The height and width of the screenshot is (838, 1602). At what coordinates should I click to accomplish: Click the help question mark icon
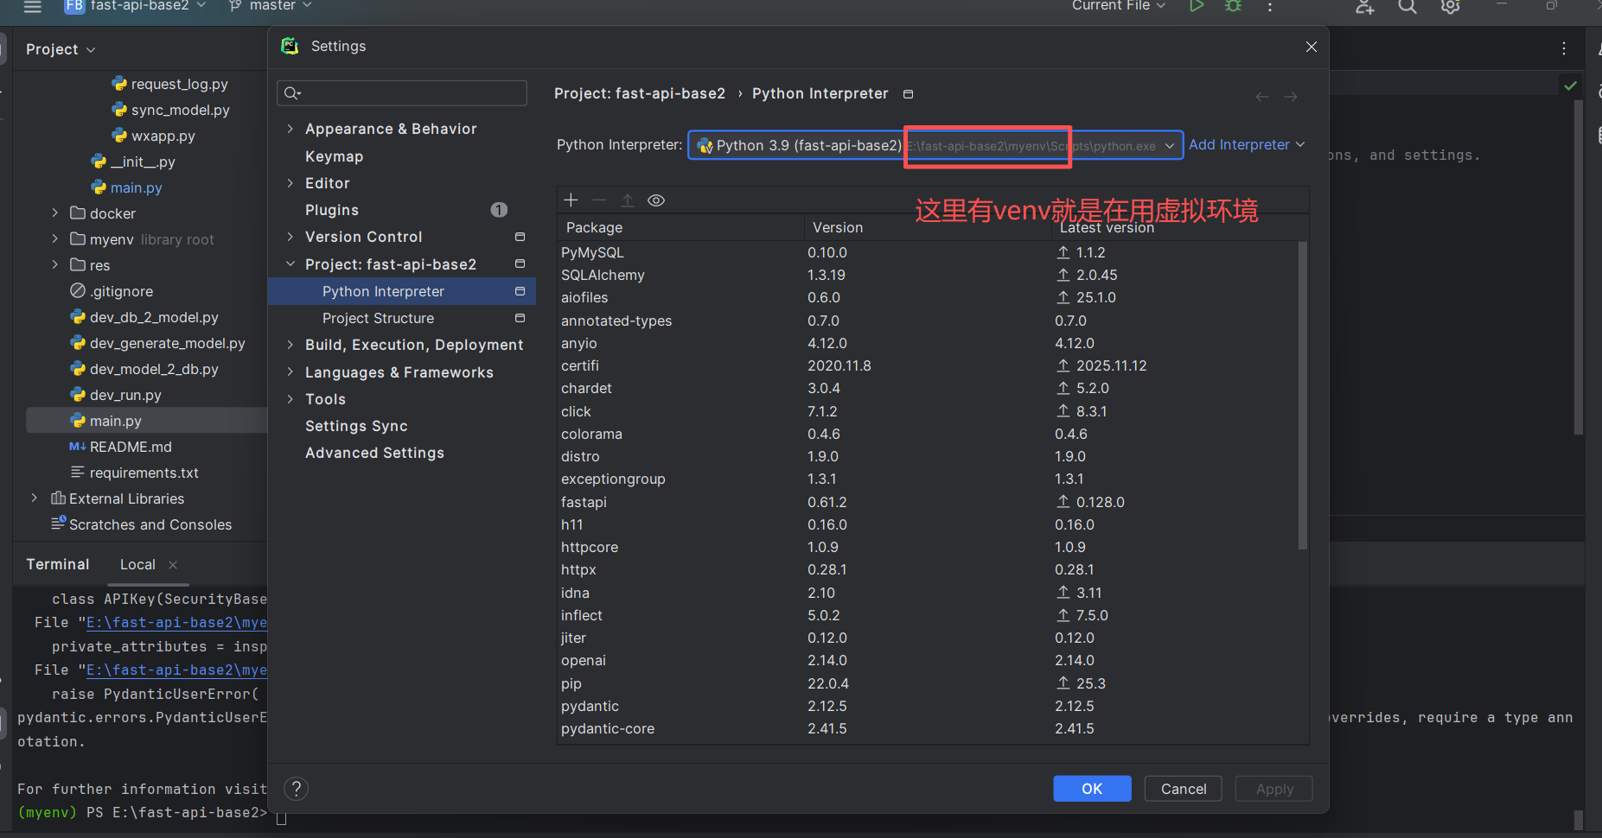(x=297, y=789)
